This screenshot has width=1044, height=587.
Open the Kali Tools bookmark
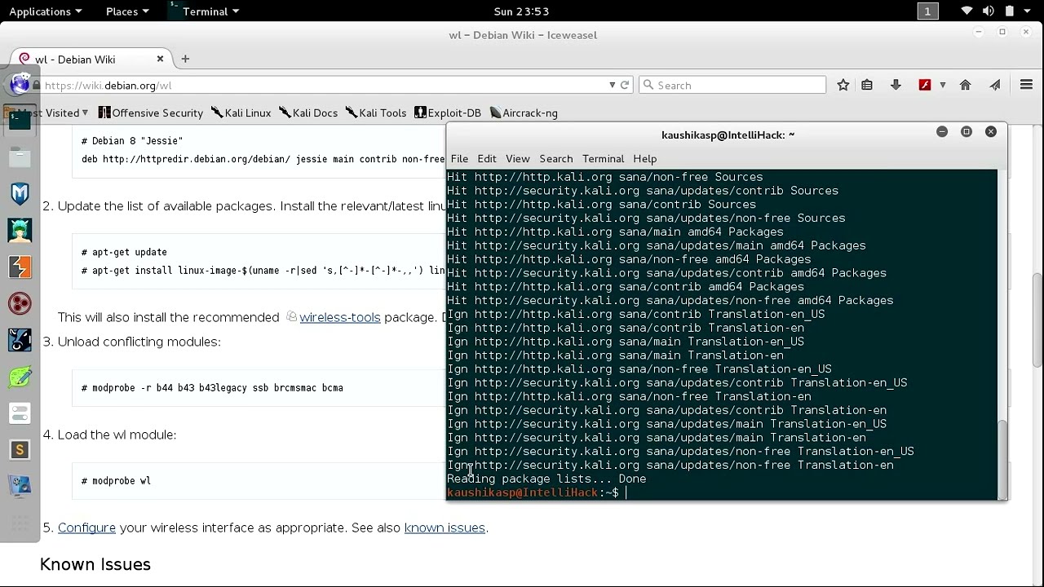point(375,113)
